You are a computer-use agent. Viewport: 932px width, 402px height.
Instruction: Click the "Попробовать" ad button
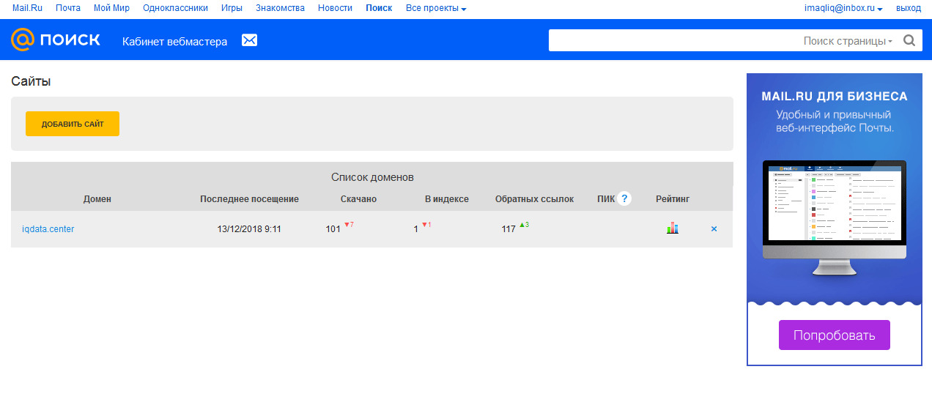click(x=835, y=335)
